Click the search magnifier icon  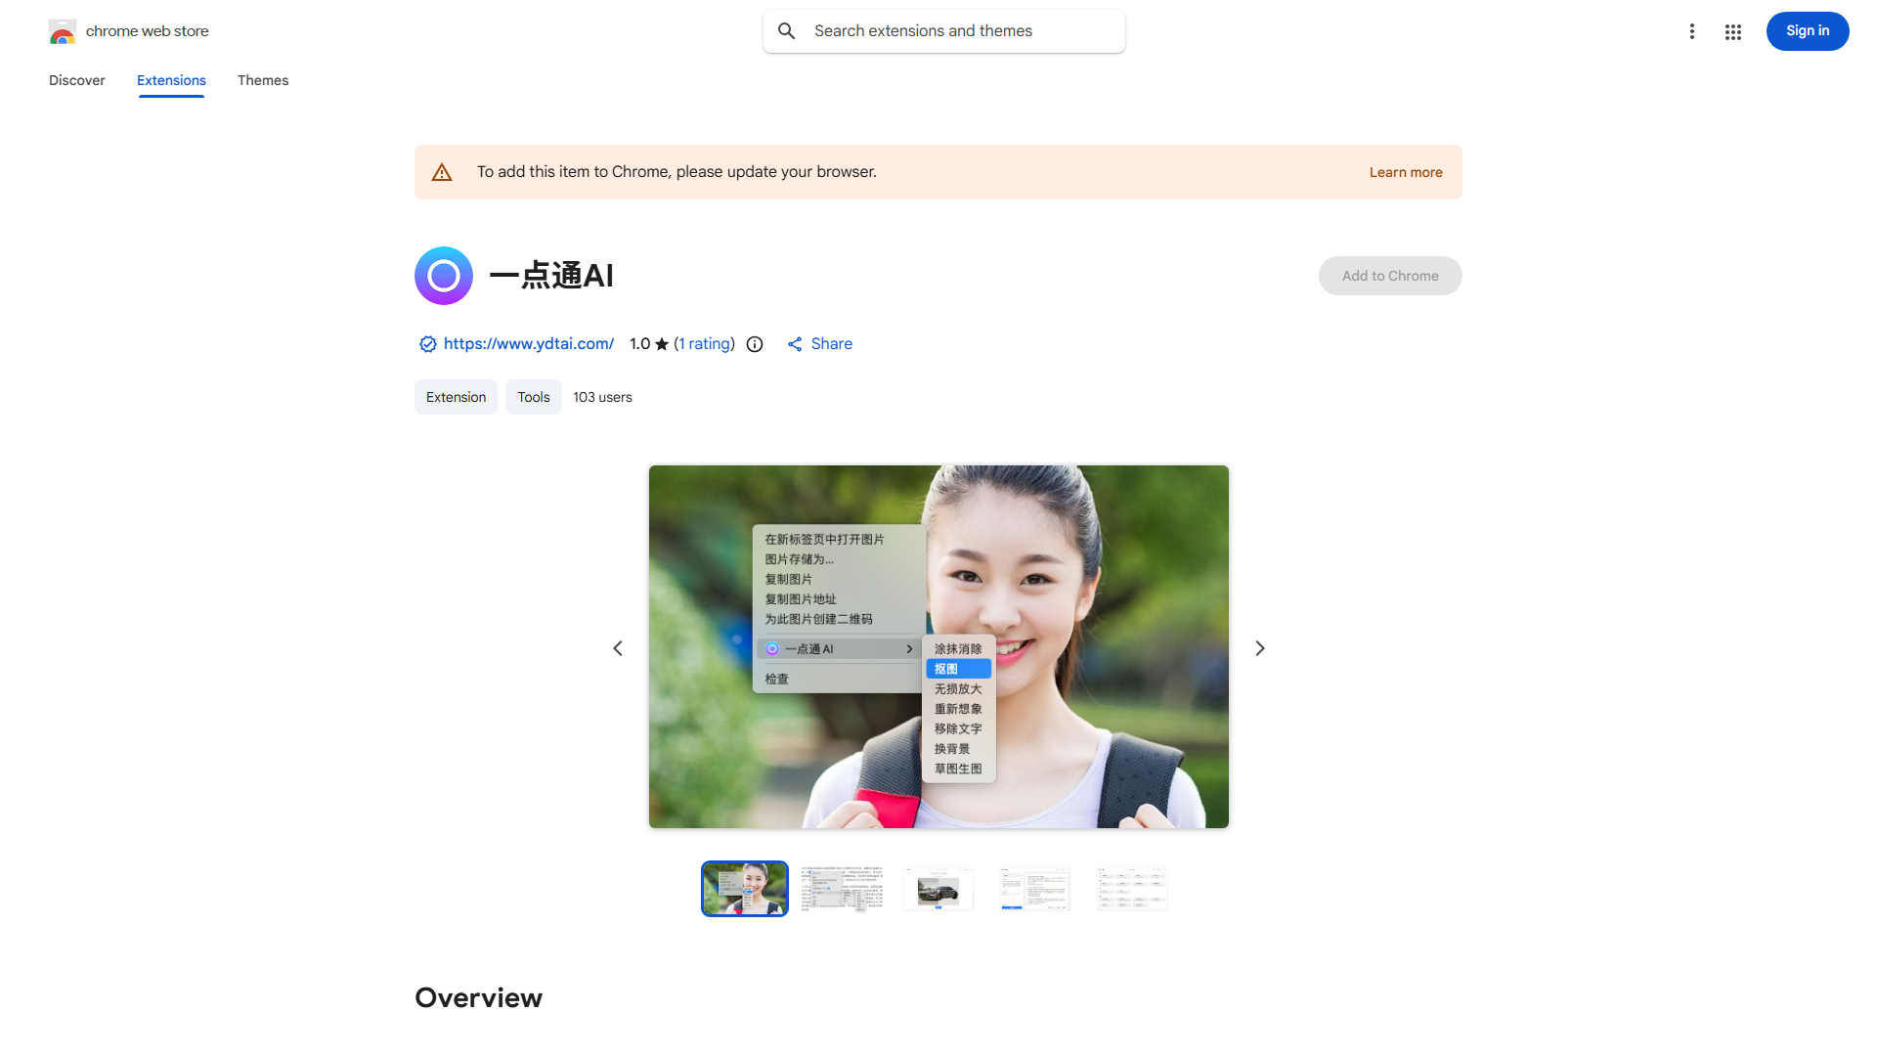787,30
